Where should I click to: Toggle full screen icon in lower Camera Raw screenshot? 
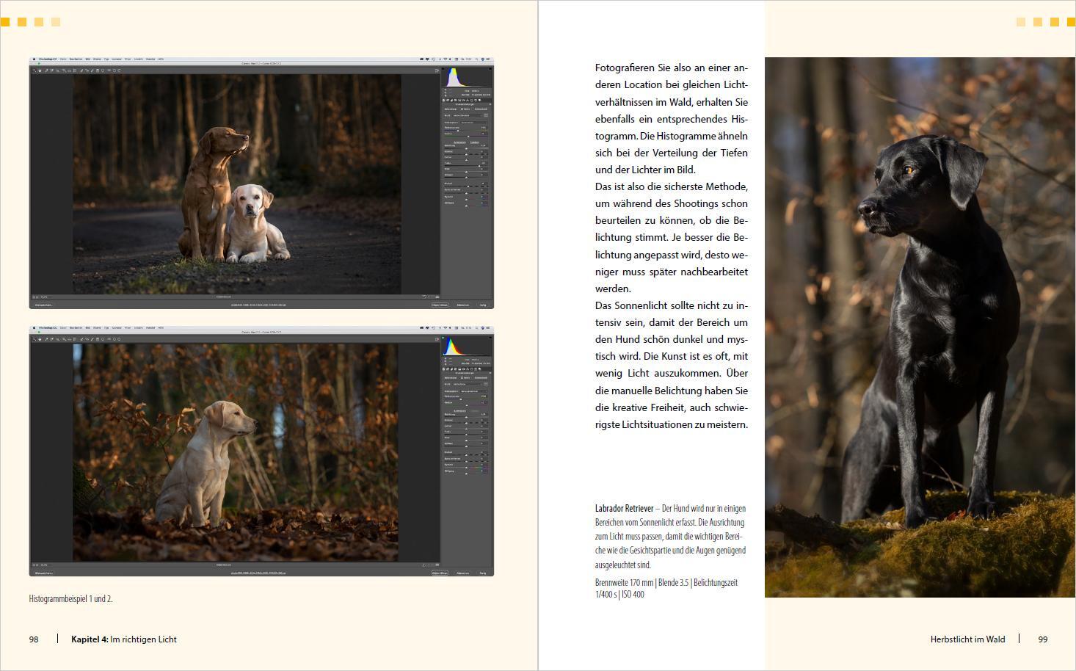click(437, 339)
